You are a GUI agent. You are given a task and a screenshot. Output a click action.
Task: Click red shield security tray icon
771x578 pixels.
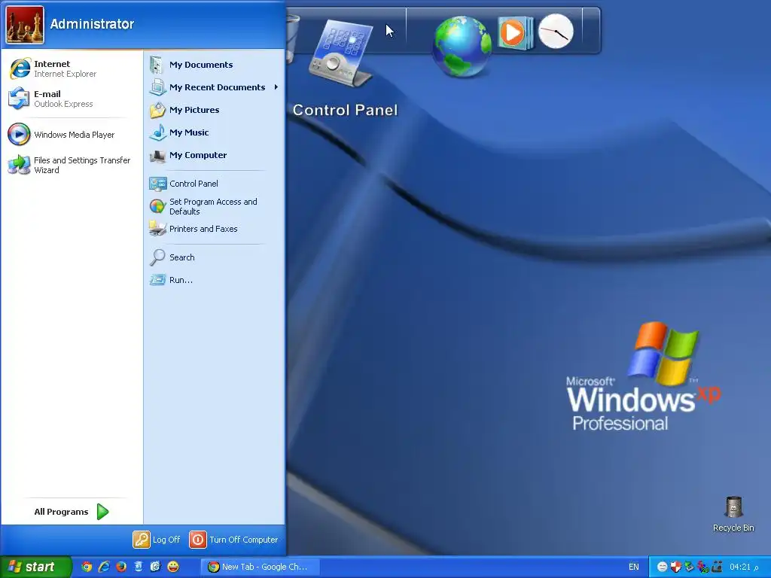tap(676, 567)
